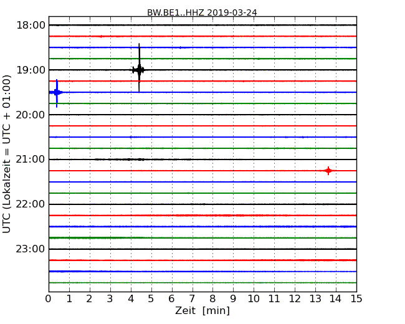Click the x-axis tick label 8
Image resolution: width=405 pixels, height=324 pixels.
(212, 299)
